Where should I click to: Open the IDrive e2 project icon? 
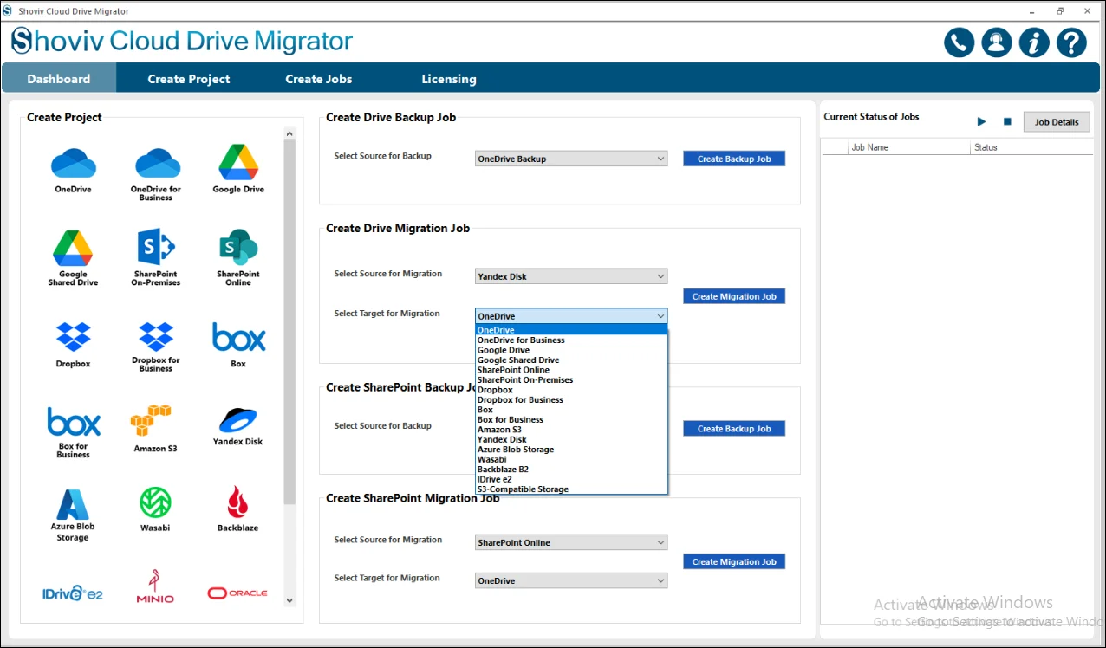coord(73,593)
